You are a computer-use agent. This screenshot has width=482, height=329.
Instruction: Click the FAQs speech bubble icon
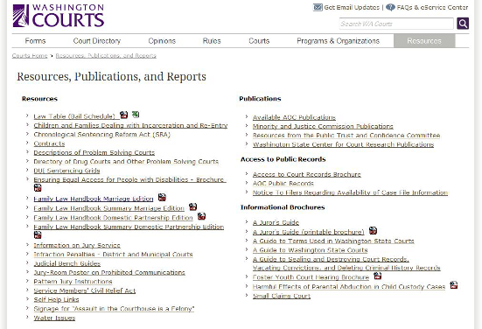point(390,7)
